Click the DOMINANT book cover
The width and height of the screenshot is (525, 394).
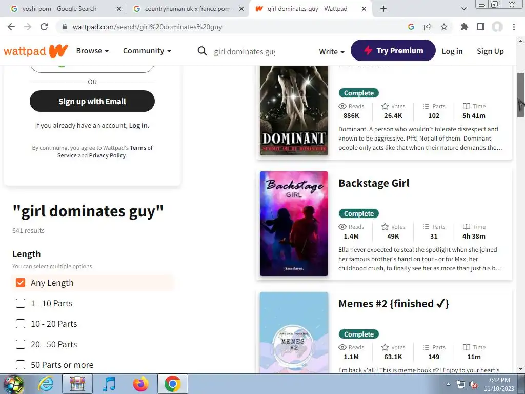tap(294, 110)
